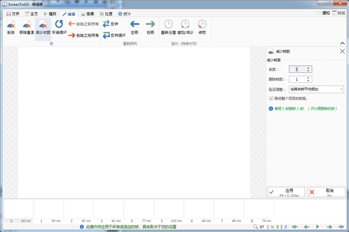The height and width of the screenshot is (232, 349).
Task: Click the 取消 cancel button
Action: click(326, 192)
